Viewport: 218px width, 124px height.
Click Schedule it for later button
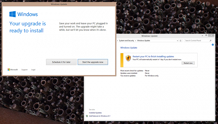click(61, 62)
